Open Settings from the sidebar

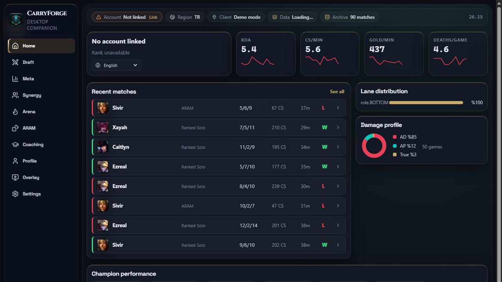(x=41, y=194)
